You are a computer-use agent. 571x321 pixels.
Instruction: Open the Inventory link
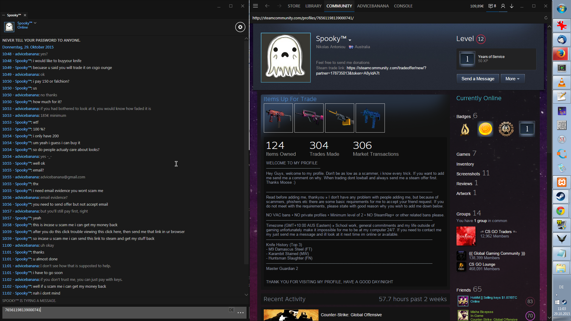point(465,164)
